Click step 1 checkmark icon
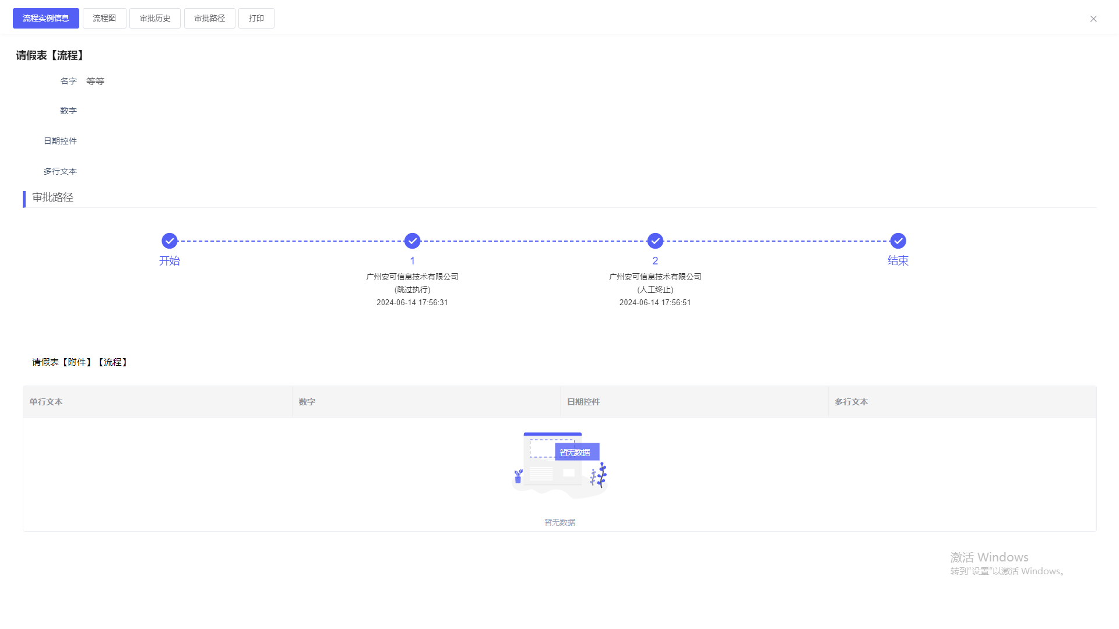 412,241
